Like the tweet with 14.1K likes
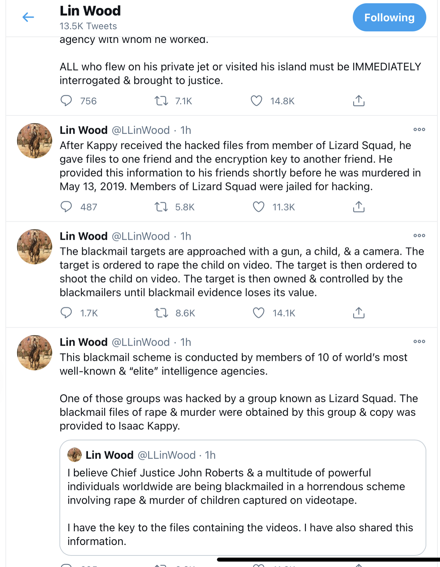The height and width of the screenshot is (567, 440). (x=258, y=313)
